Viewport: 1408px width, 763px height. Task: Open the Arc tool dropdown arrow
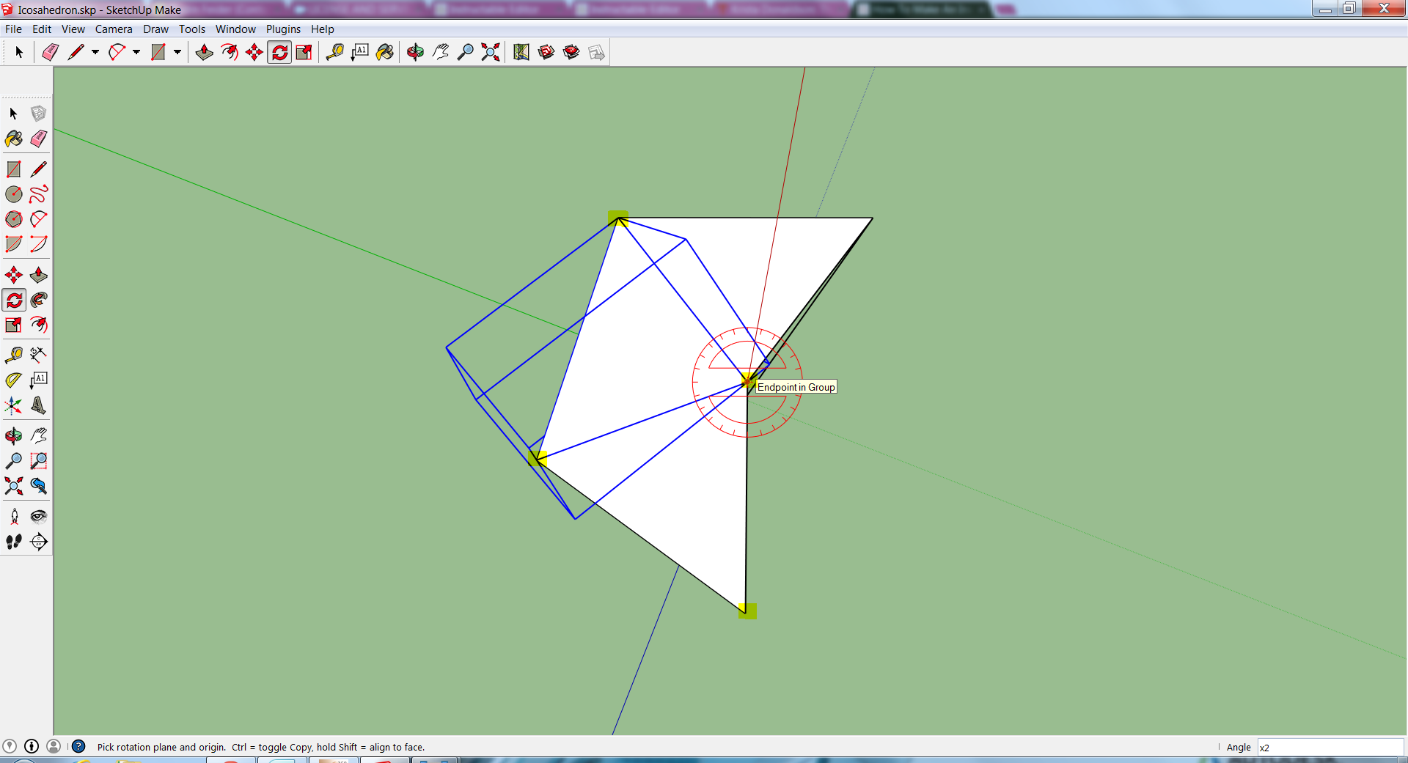click(x=136, y=52)
